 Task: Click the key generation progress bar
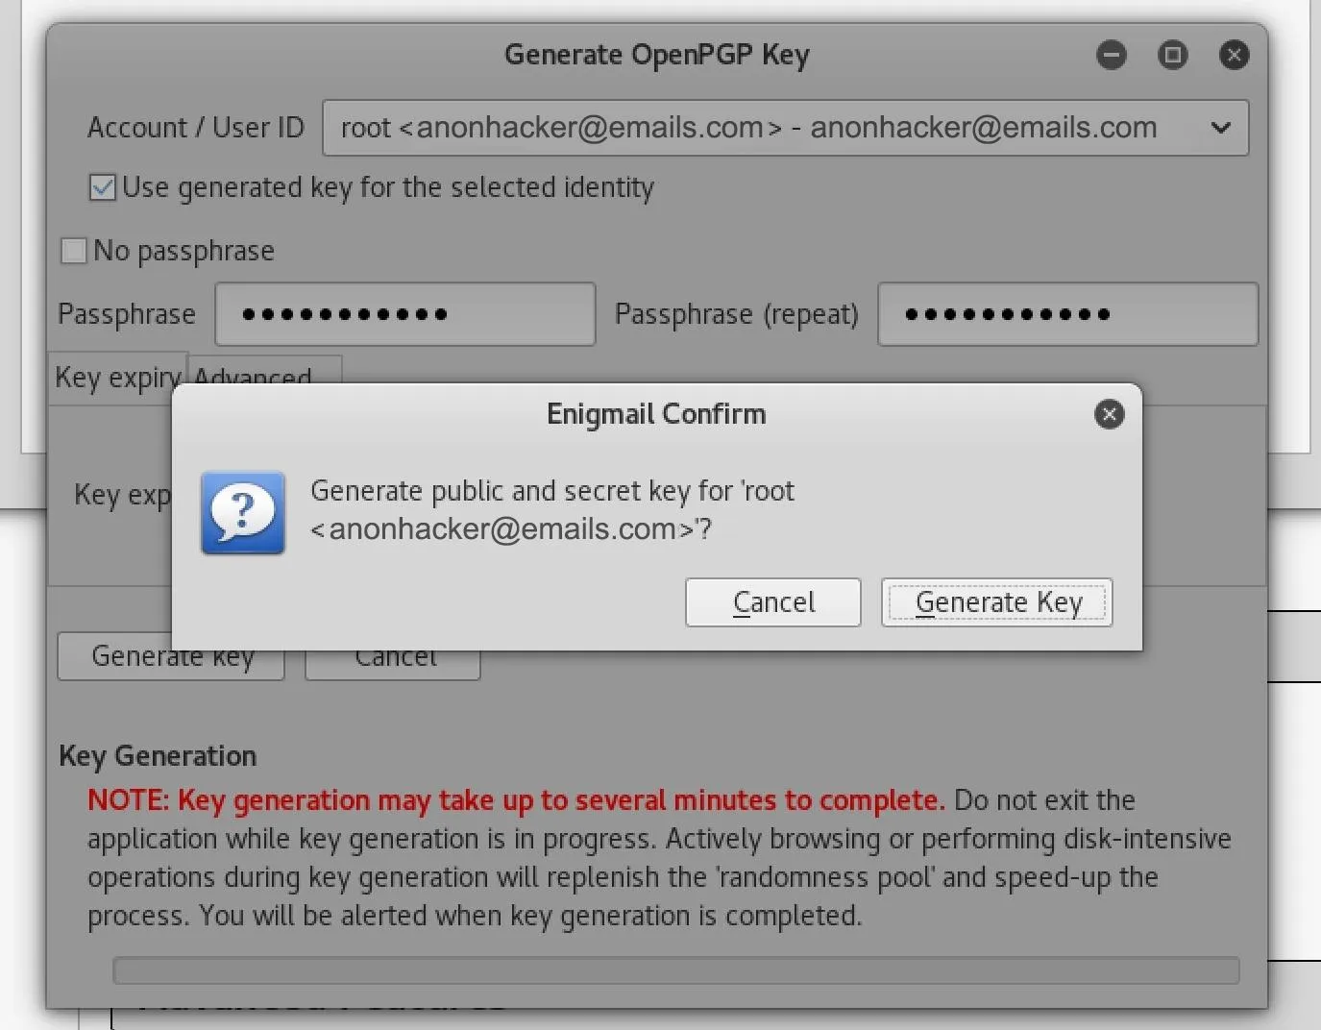click(675, 970)
